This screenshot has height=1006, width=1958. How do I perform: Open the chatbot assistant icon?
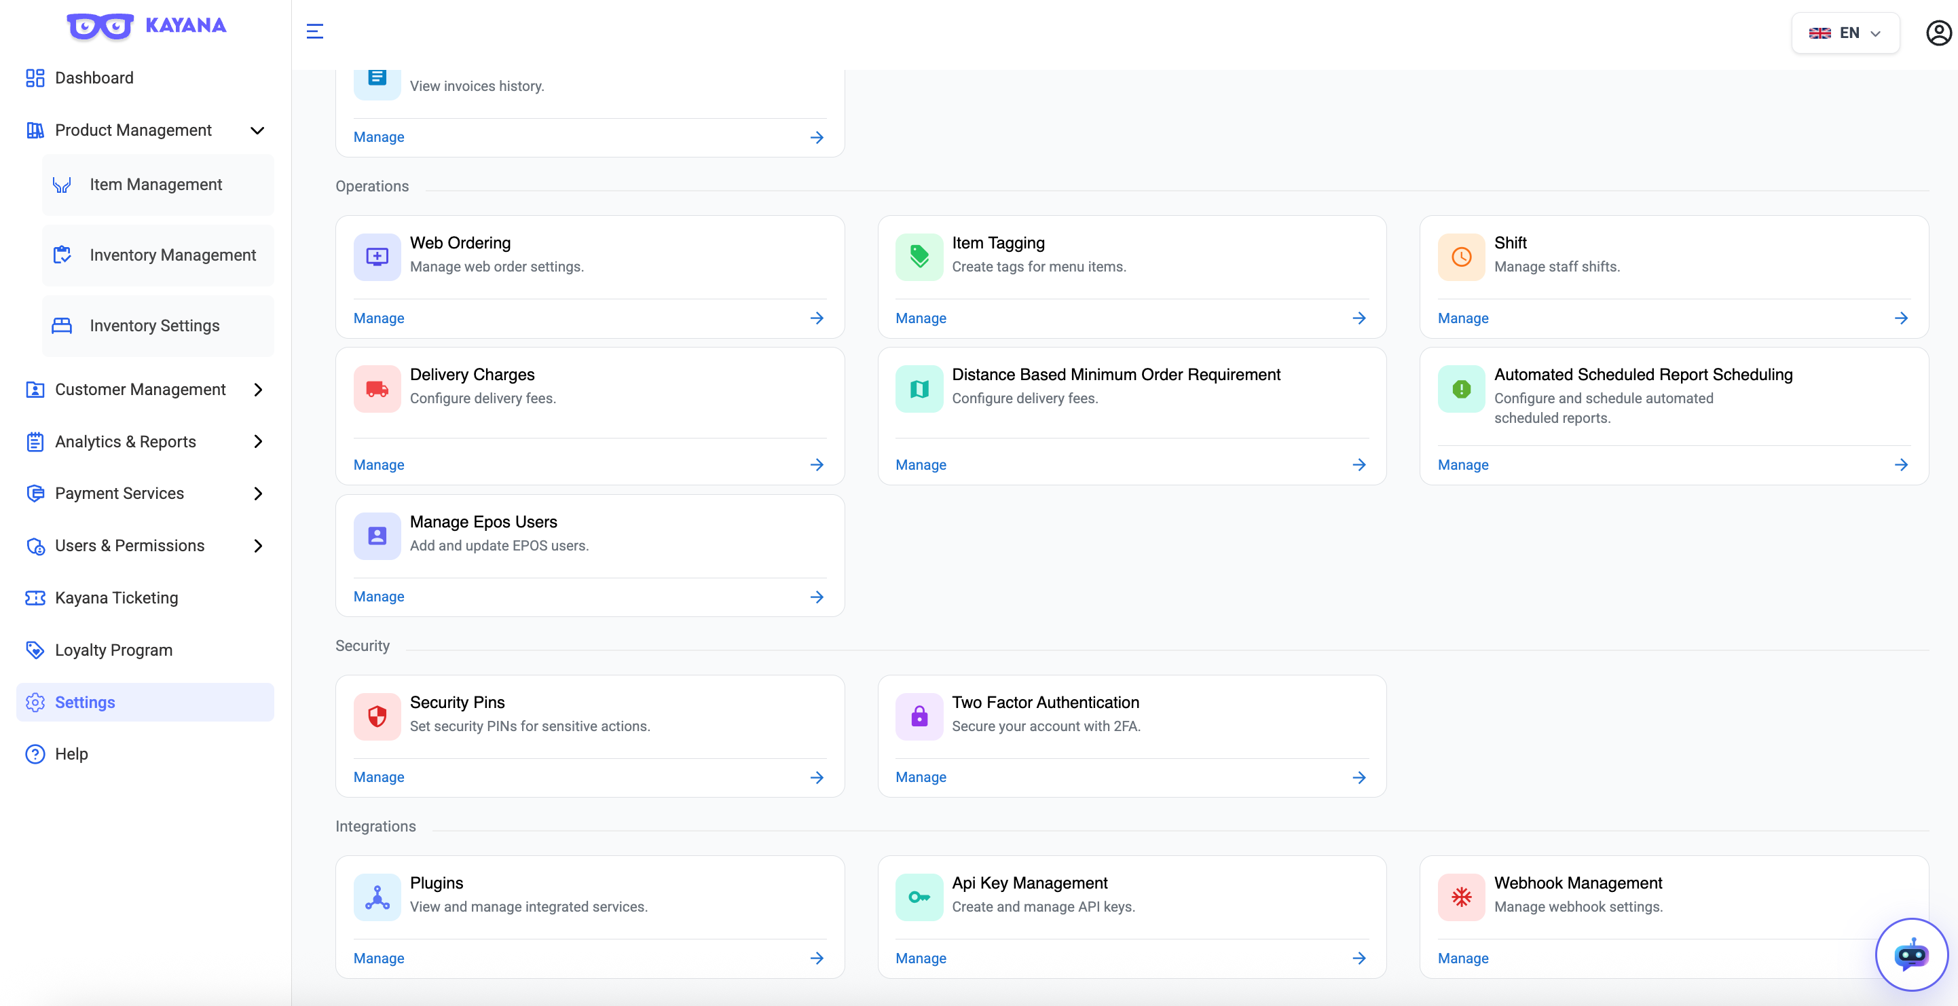[1911, 954]
